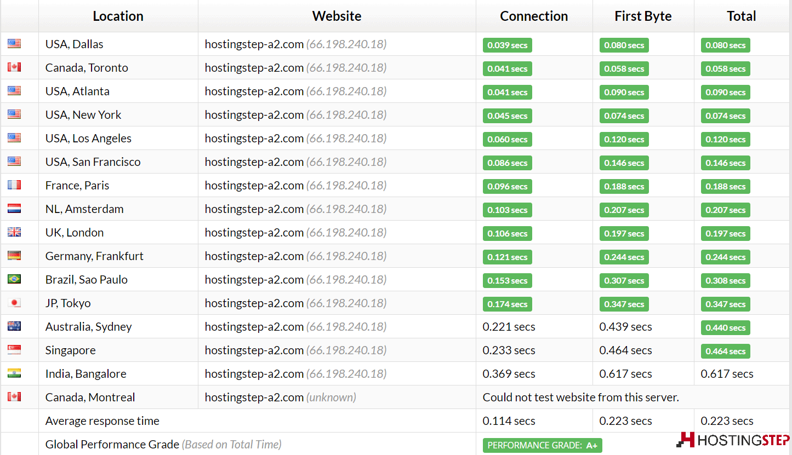Screen dimensions: 792x455
Task: Click the US flag icon for Atlanta
Action: click(x=14, y=91)
